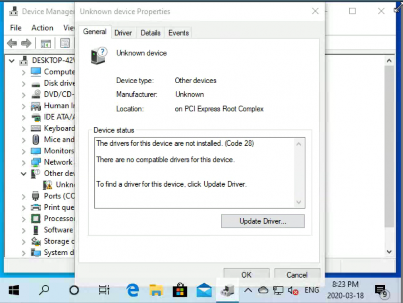
Task: Close the Unknown device Properties dialog
Action: [316, 11]
